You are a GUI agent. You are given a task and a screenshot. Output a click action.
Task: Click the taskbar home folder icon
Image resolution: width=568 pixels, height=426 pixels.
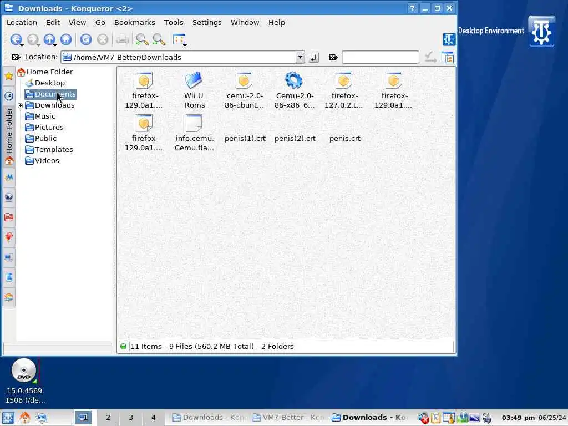[24, 417]
